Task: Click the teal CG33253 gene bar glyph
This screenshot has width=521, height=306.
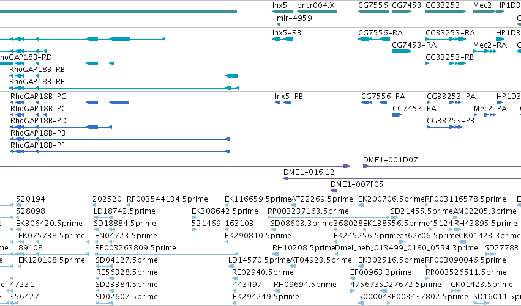Action: [446, 12]
